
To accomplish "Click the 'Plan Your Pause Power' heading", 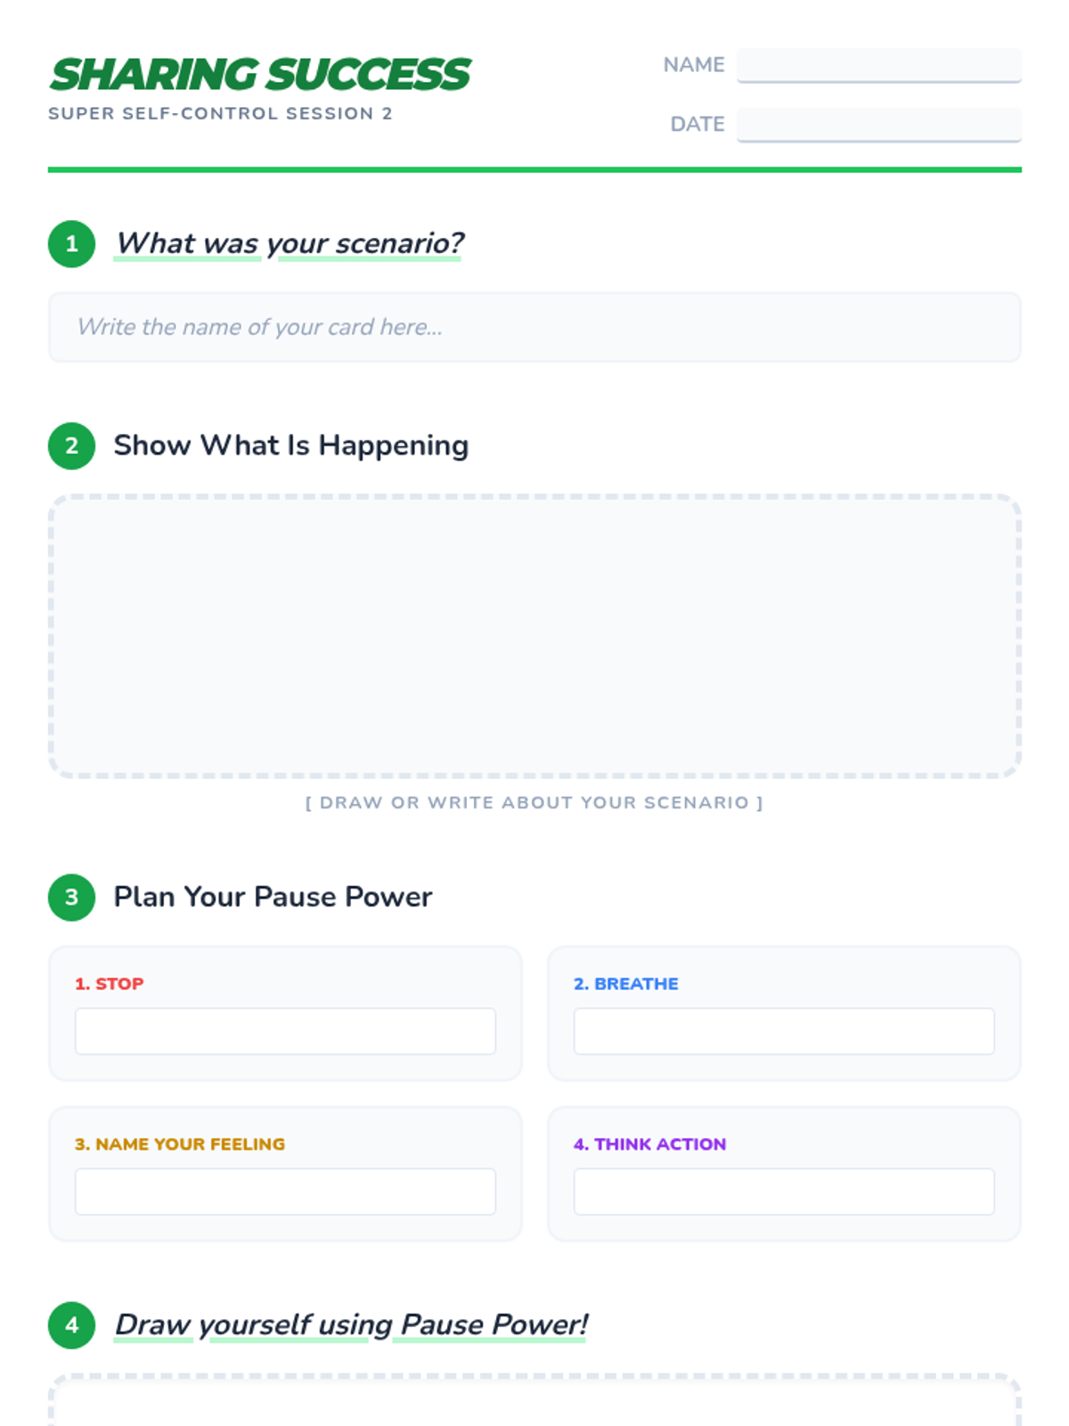I will (273, 897).
